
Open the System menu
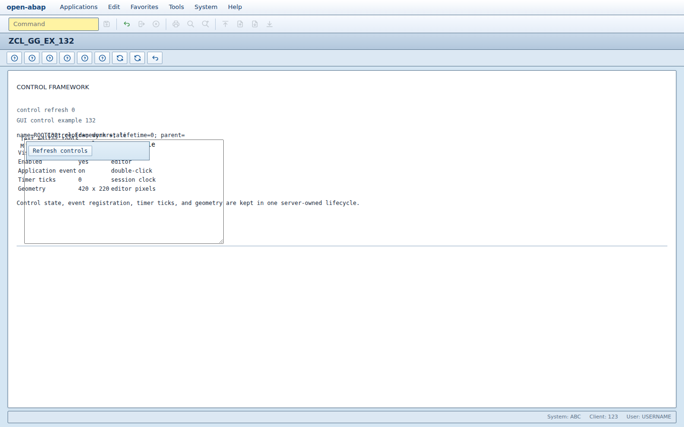point(206,7)
